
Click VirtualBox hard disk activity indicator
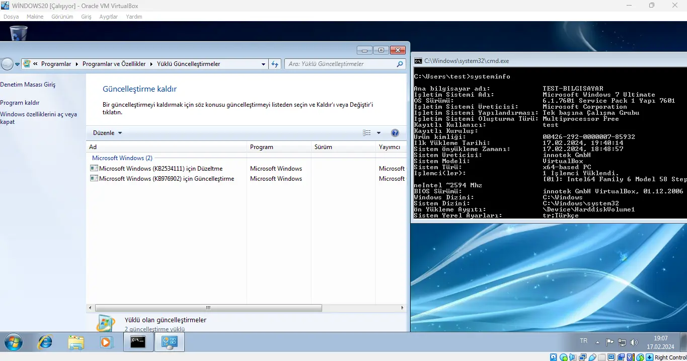pos(553,357)
